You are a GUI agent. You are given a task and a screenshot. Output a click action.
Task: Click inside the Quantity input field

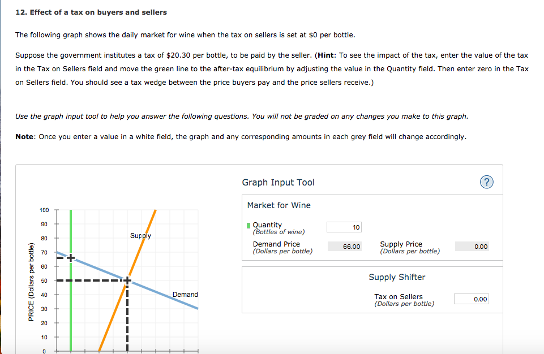[x=344, y=227]
